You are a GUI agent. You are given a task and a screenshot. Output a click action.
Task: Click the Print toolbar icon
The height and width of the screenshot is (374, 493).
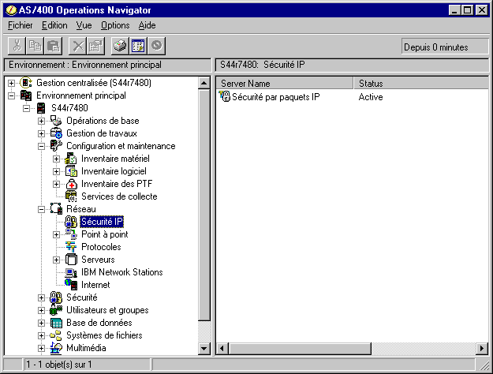[120, 46]
